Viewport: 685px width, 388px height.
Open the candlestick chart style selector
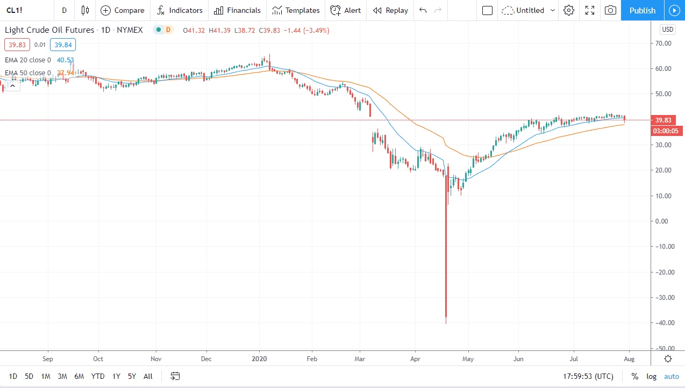coord(85,10)
